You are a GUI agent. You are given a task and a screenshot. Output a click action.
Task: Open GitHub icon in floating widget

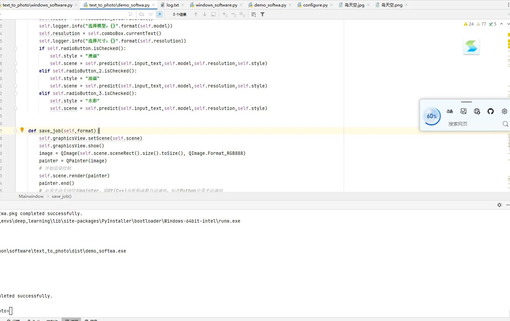[x=491, y=111]
